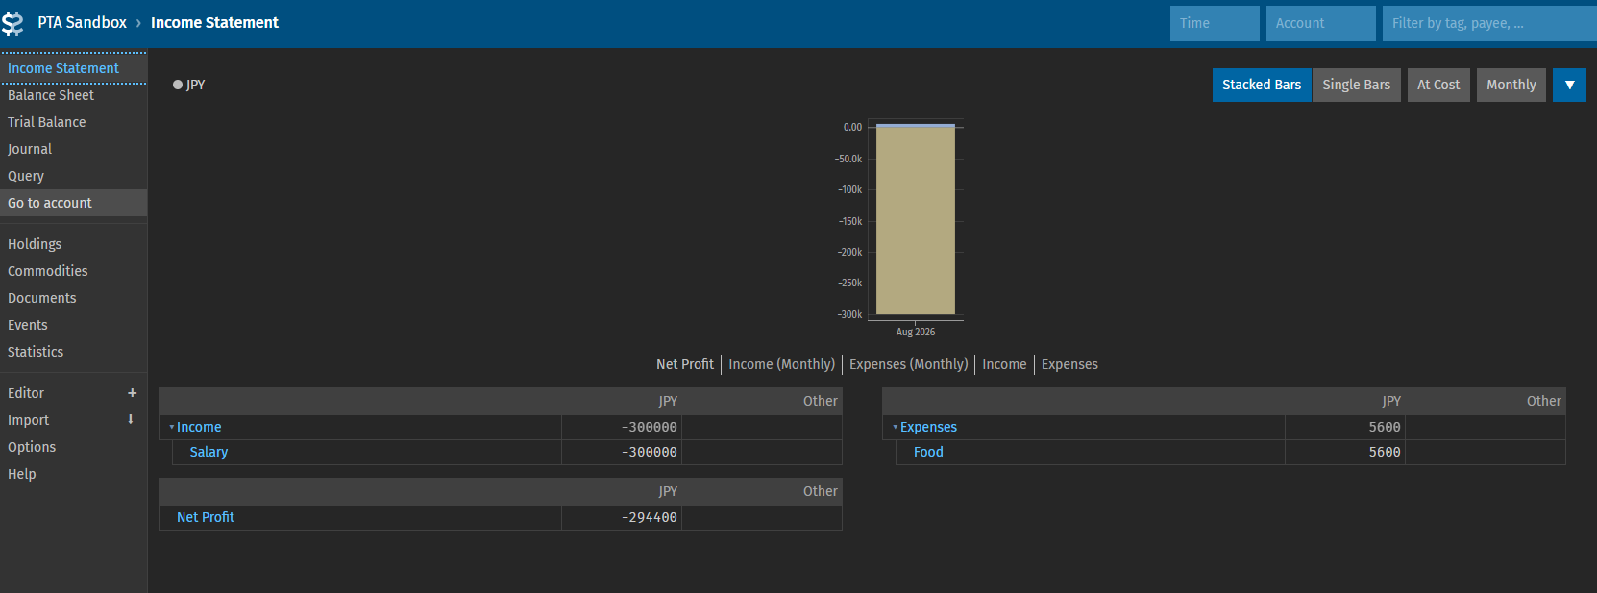Image resolution: width=1597 pixels, height=593 pixels.
Task: Toggle the JPY currency legend dot
Action: 178,85
